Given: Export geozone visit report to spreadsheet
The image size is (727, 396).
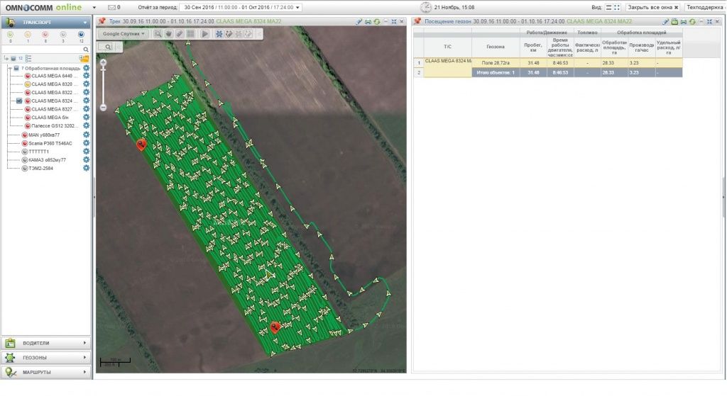Looking at the screenshot, I should coord(674,22).
